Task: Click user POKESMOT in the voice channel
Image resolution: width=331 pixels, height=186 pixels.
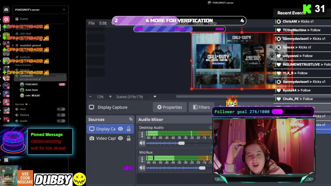Action: click(x=32, y=84)
